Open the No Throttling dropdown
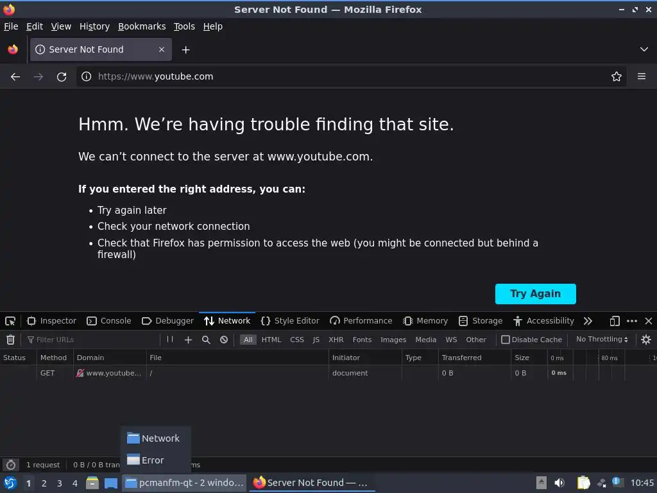The image size is (657, 493). pos(602,339)
